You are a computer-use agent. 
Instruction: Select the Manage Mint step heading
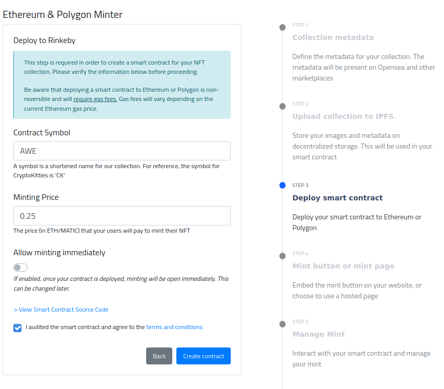(318, 334)
